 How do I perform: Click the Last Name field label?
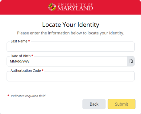(x=19, y=41)
